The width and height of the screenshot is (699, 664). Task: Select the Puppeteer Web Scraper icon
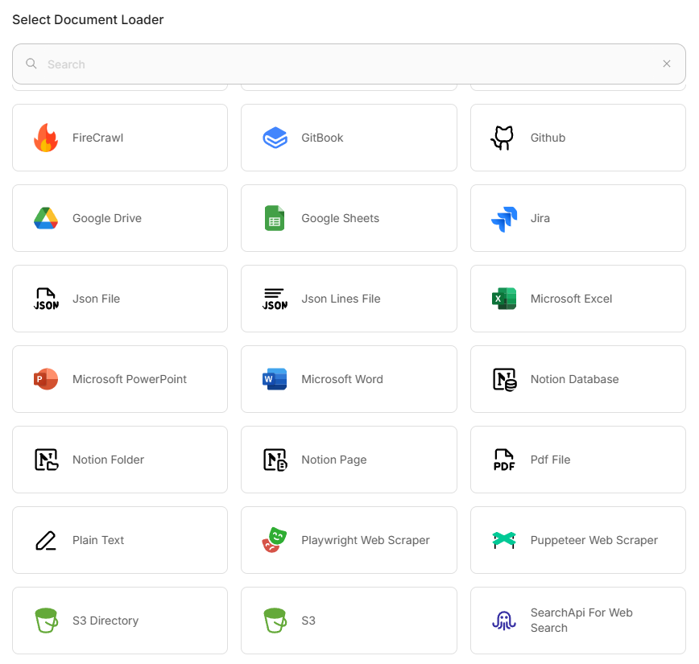(x=503, y=540)
